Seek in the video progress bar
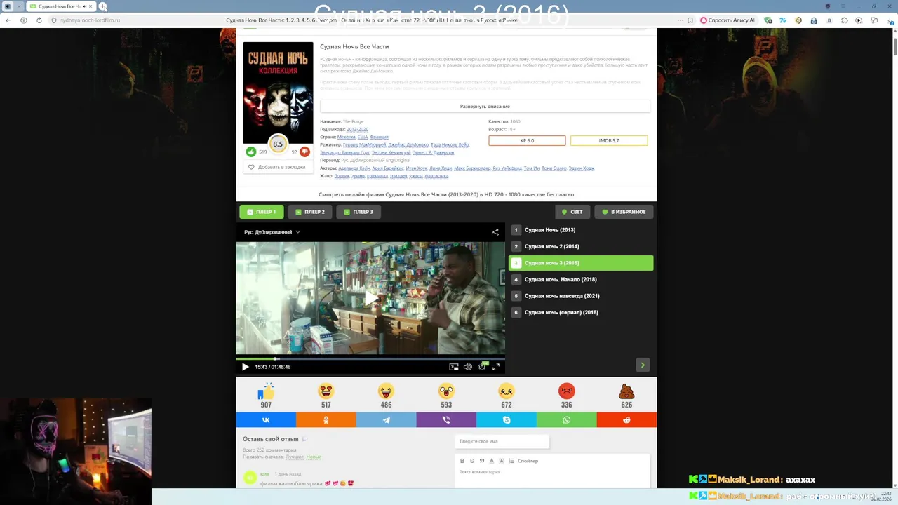 tap(370, 358)
